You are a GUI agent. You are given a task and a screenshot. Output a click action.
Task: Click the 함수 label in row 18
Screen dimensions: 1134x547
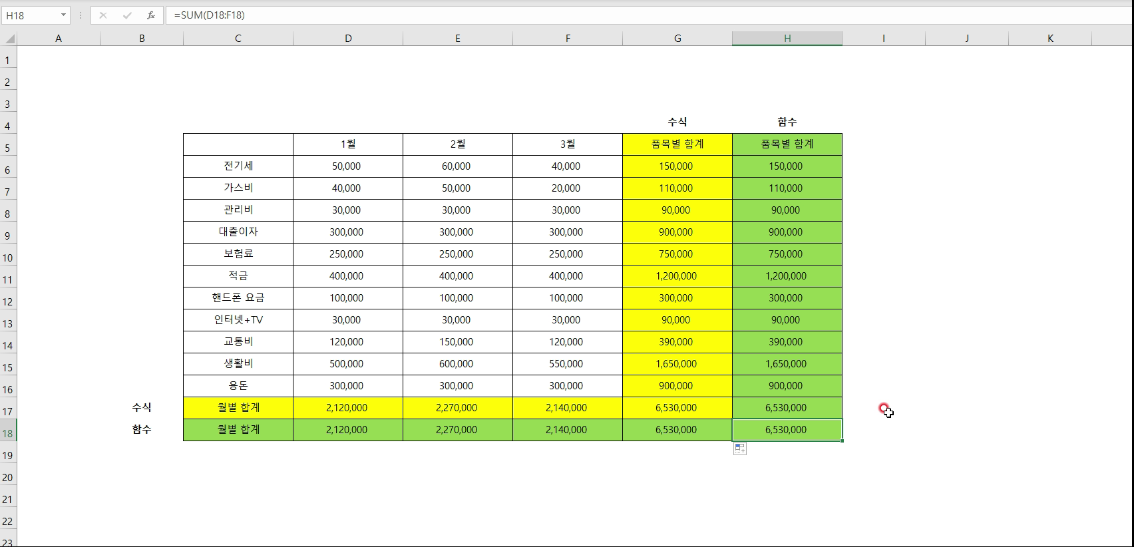142,430
